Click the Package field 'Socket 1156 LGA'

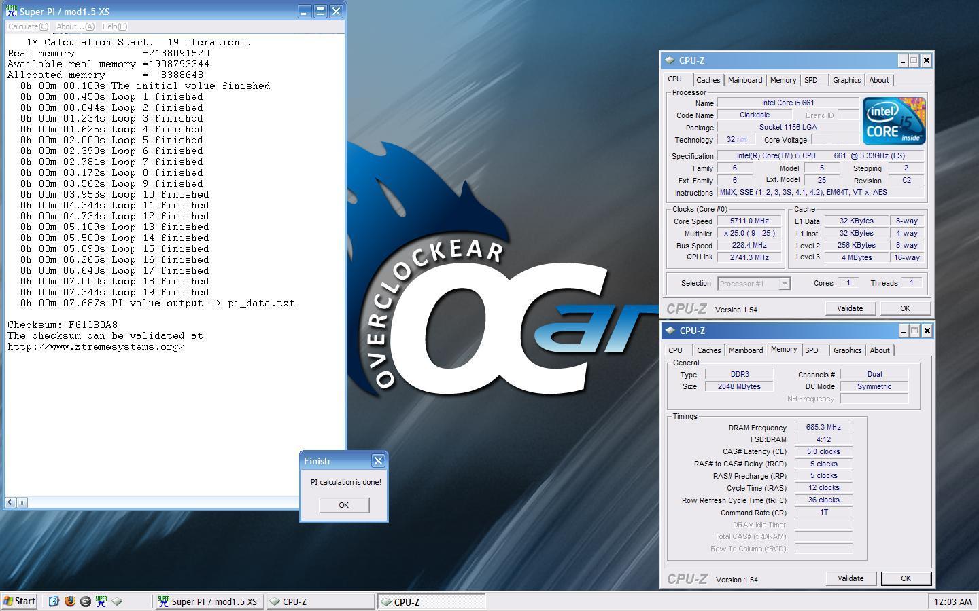point(787,128)
